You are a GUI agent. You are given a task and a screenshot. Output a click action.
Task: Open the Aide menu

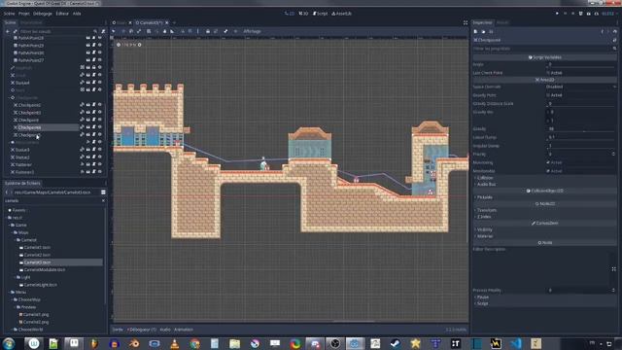click(77, 14)
